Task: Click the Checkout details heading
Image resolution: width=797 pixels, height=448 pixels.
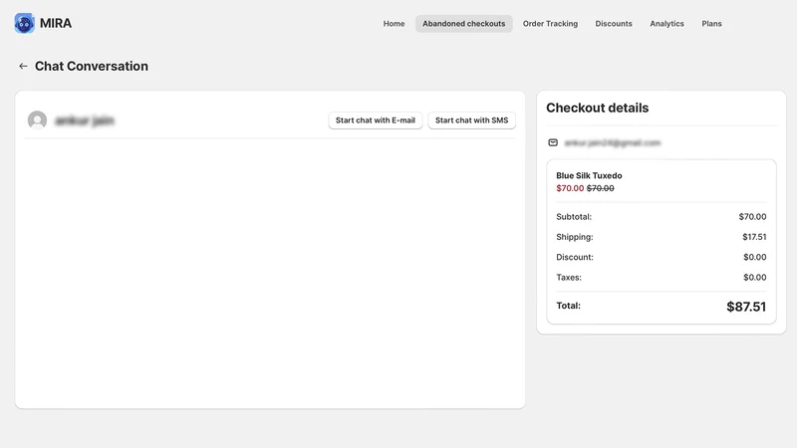Action: (597, 108)
